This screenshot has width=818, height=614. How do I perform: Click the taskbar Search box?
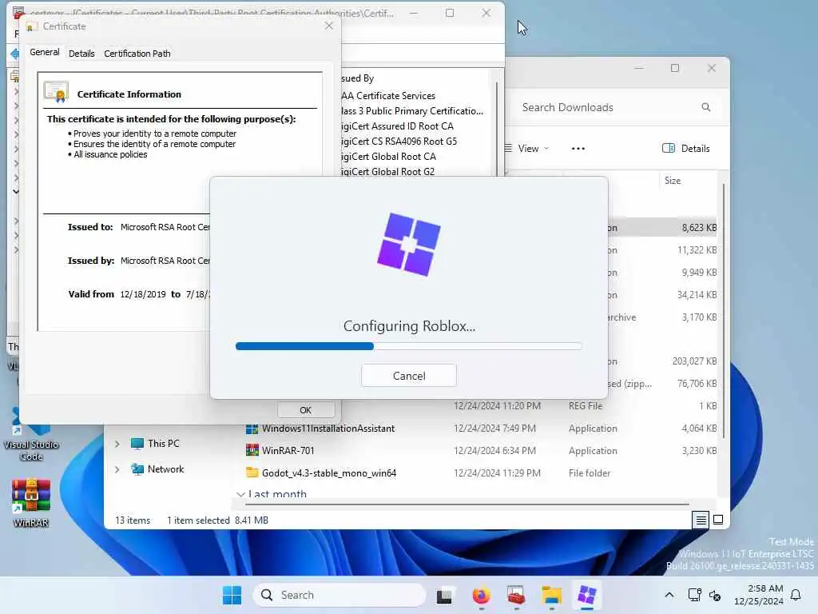click(339, 595)
